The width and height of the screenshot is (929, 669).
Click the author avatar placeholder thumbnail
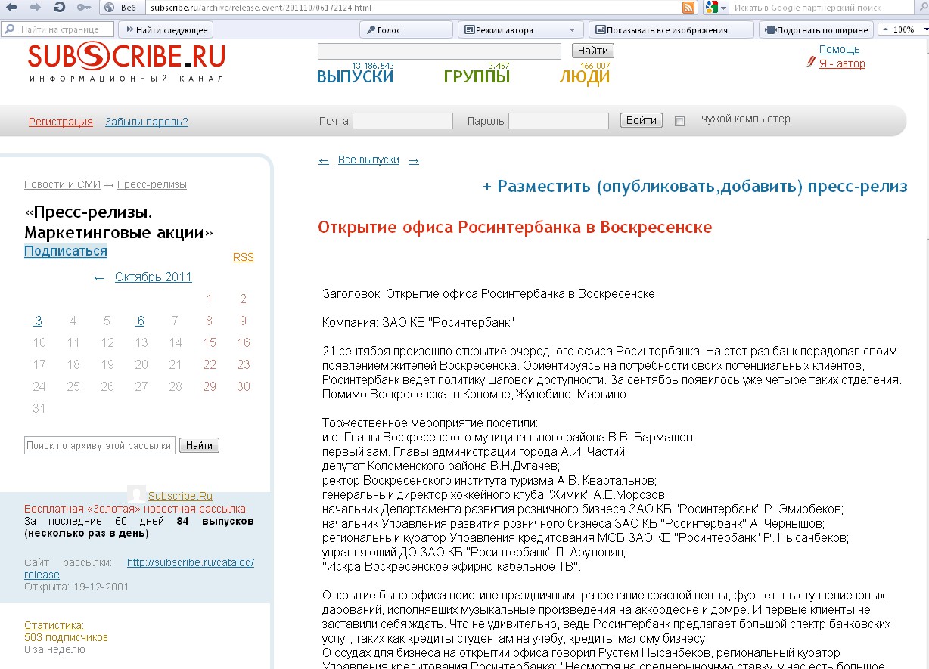(x=136, y=494)
